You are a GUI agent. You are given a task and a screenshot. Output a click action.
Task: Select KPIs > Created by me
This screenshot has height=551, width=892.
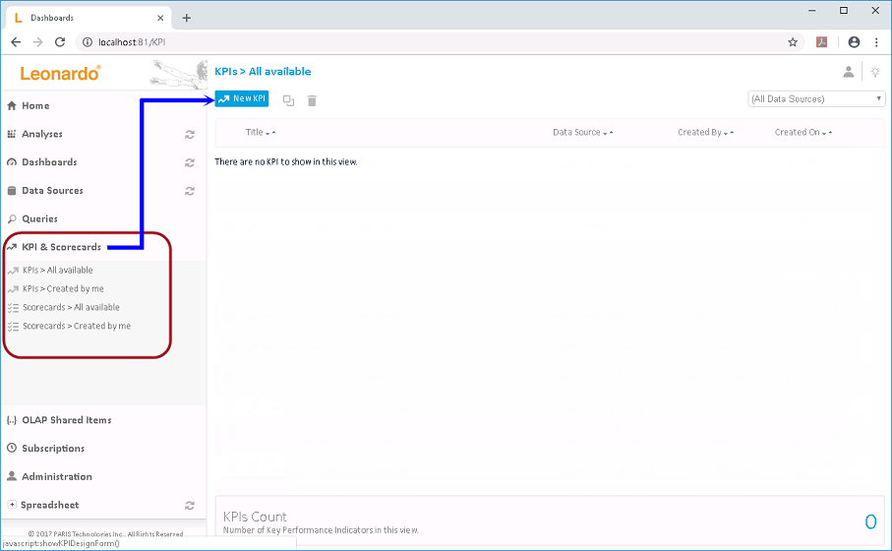[63, 289]
